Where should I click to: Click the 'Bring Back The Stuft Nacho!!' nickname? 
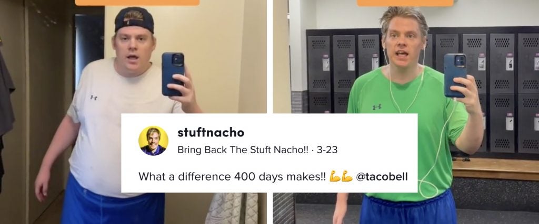(243, 150)
